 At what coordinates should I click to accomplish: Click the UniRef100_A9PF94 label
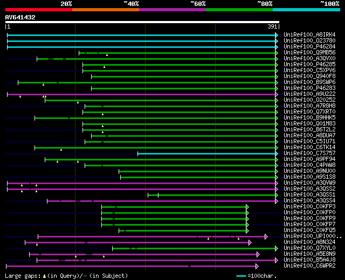(309, 159)
